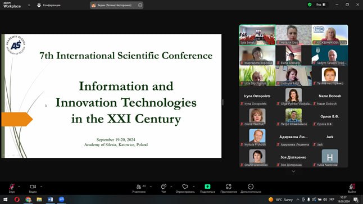The image size is (363, 204).
Task: Expand the participants options arrow
Action: click(x=151, y=187)
